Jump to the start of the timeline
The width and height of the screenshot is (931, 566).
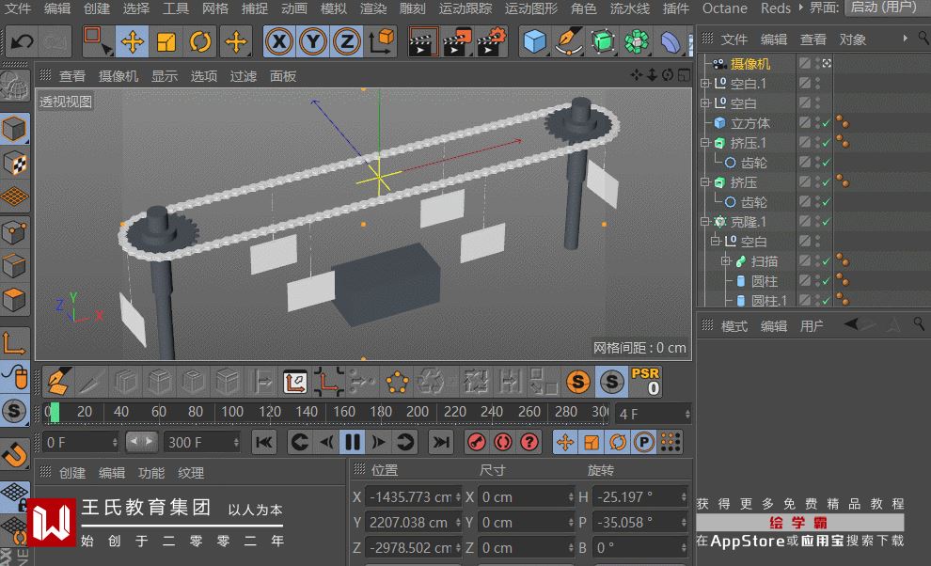click(264, 442)
